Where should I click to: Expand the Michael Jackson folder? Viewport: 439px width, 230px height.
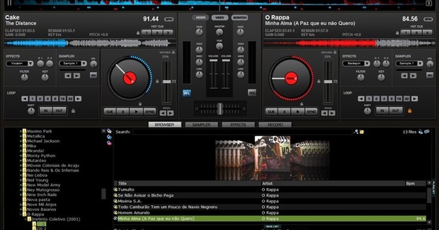(21, 141)
